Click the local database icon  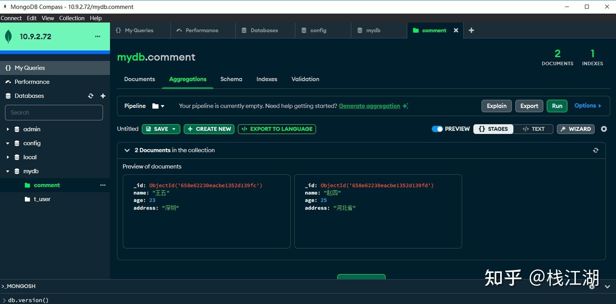(17, 157)
